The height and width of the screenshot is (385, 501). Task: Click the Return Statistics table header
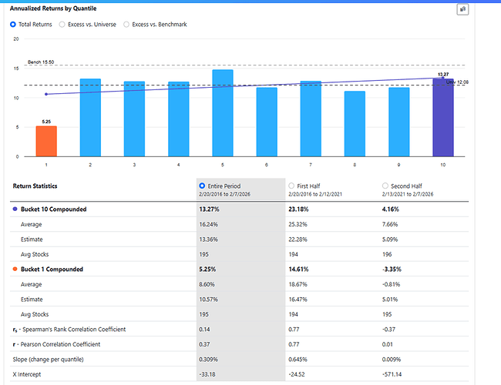pos(37,186)
